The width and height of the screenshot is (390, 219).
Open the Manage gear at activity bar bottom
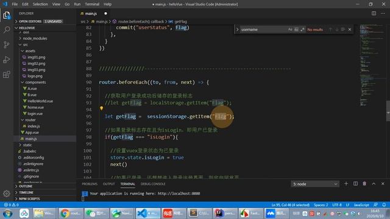(x=7, y=193)
